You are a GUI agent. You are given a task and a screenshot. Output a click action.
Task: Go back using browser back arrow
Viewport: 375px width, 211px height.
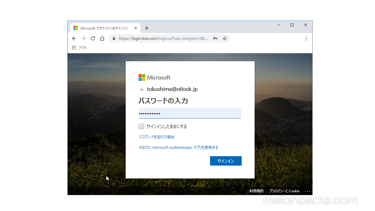tap(74, 38)
